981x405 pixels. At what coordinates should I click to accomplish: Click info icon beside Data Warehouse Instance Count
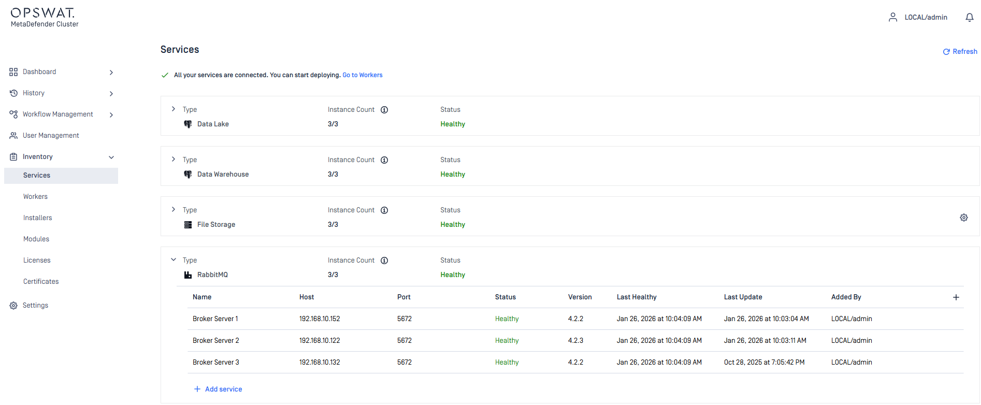click(384, 160)
